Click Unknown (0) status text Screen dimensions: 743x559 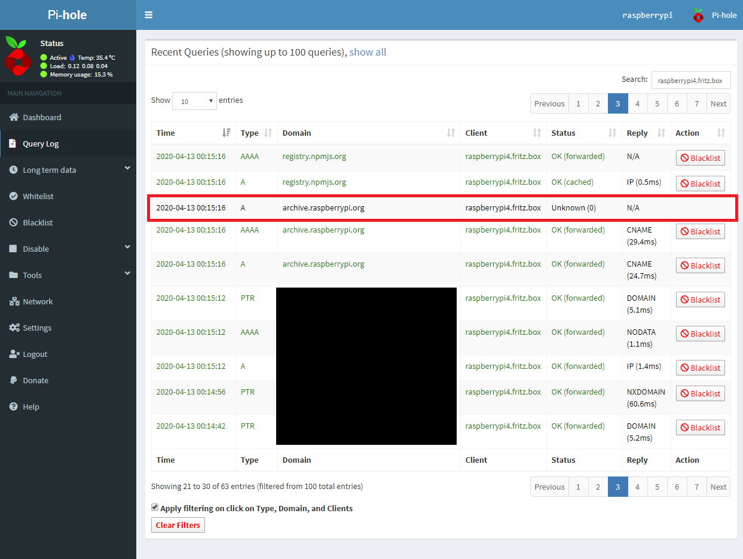[x=574, y=208]
